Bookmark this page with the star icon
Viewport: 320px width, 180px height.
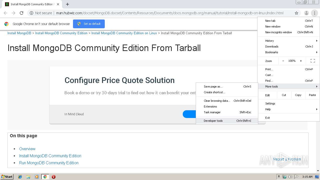pos(296,13)
